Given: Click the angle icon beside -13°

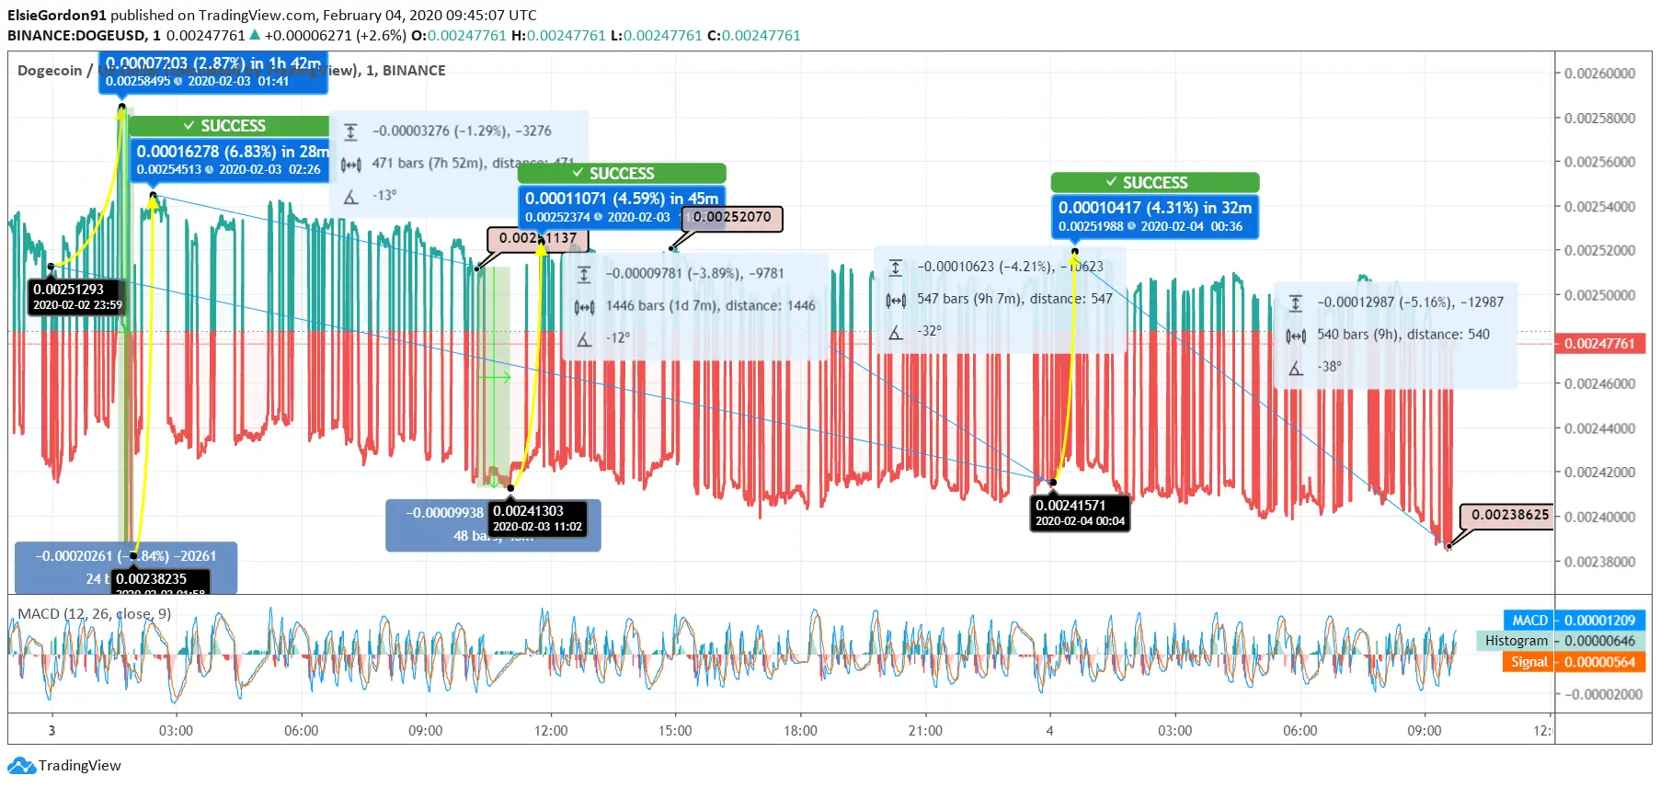Looking at the screenshot, I should pos(351,196).
